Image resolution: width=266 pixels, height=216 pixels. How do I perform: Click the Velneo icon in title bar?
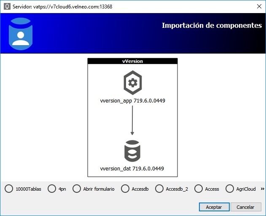coord(7,7)
